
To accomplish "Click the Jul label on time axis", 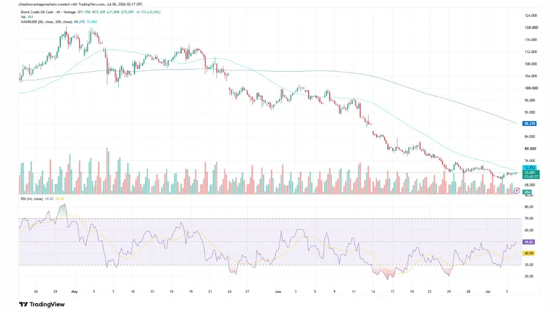I will coord(487,292).
